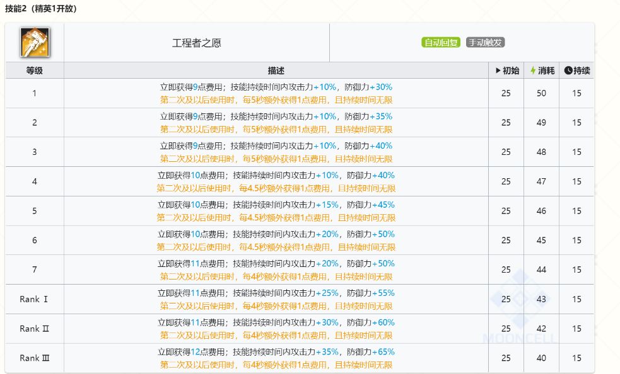Click cost value 42 in Rank Ⅱ row
620x374 pixels.
[541, 329]
